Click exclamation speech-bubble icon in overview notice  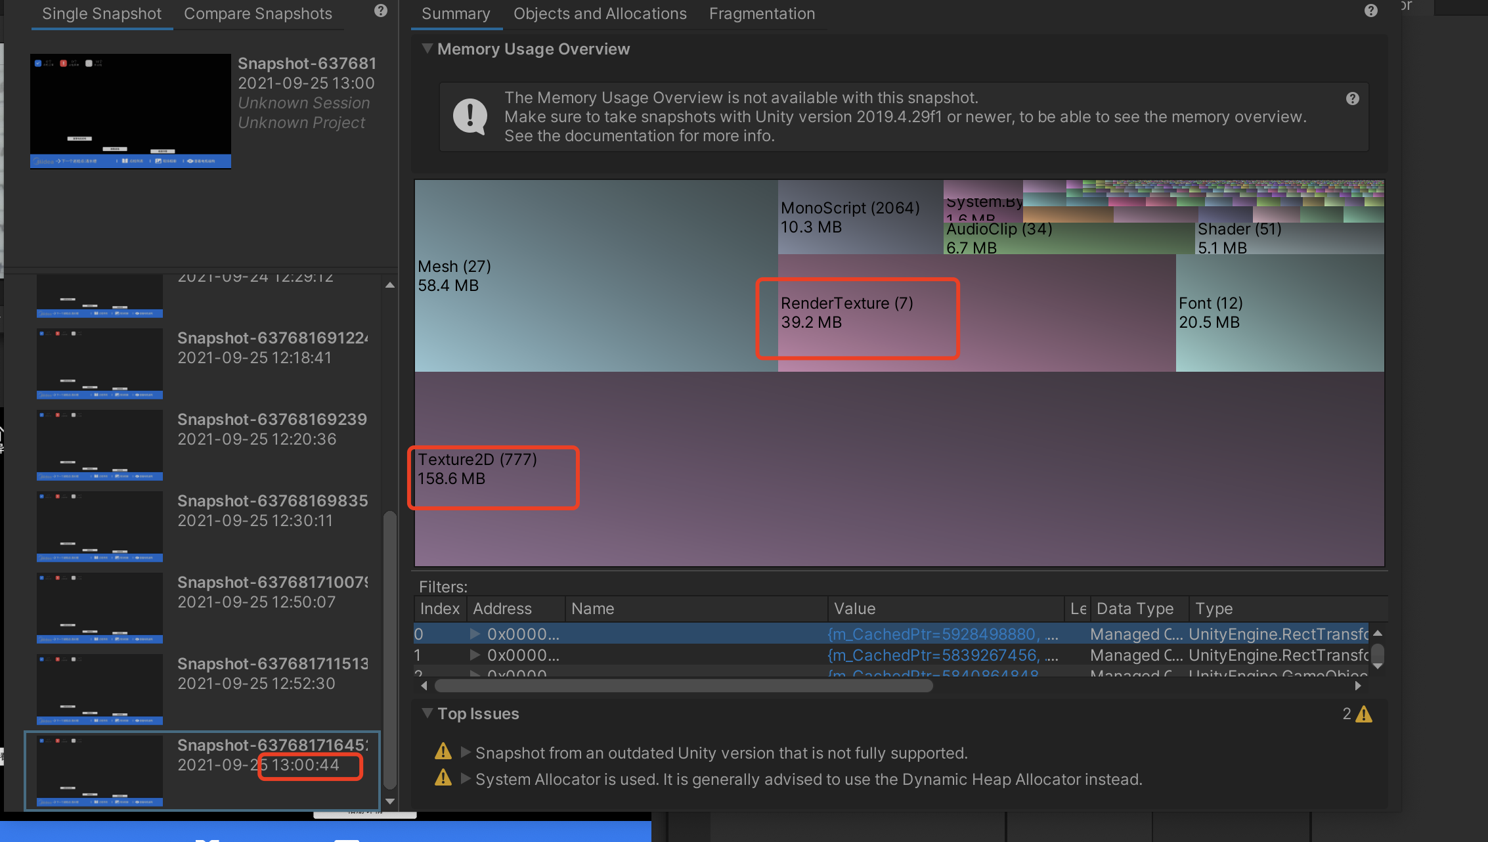[470, 116]
